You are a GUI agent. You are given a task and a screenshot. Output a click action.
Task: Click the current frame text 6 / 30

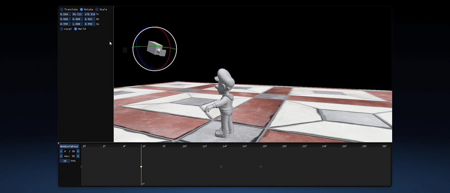(x=70, y=151)
